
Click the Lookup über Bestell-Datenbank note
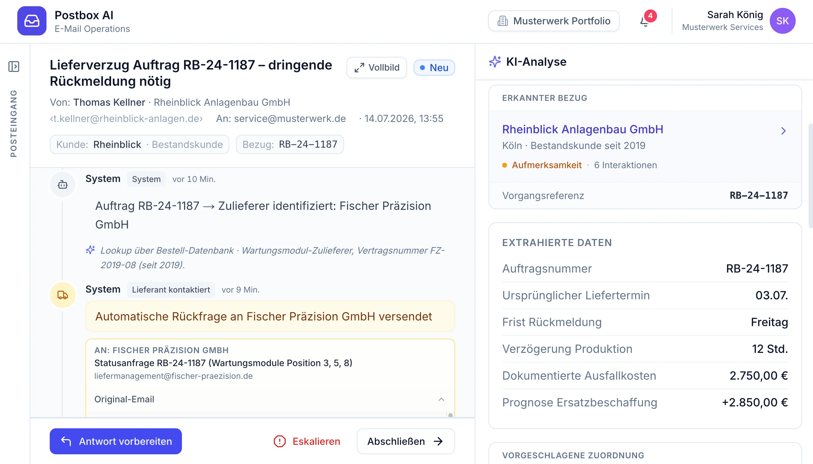point(272,257)
